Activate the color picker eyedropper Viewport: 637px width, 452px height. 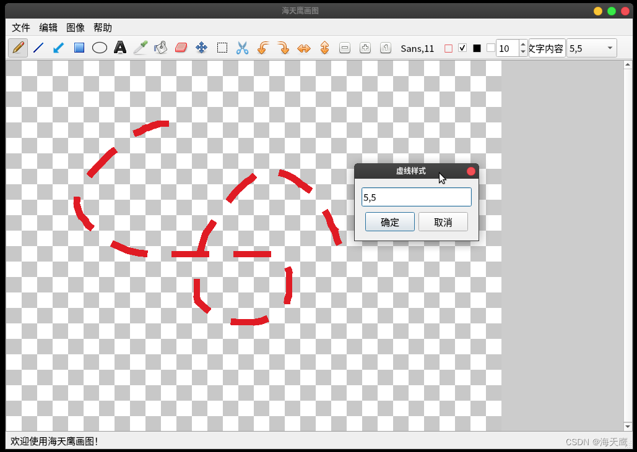141,48
